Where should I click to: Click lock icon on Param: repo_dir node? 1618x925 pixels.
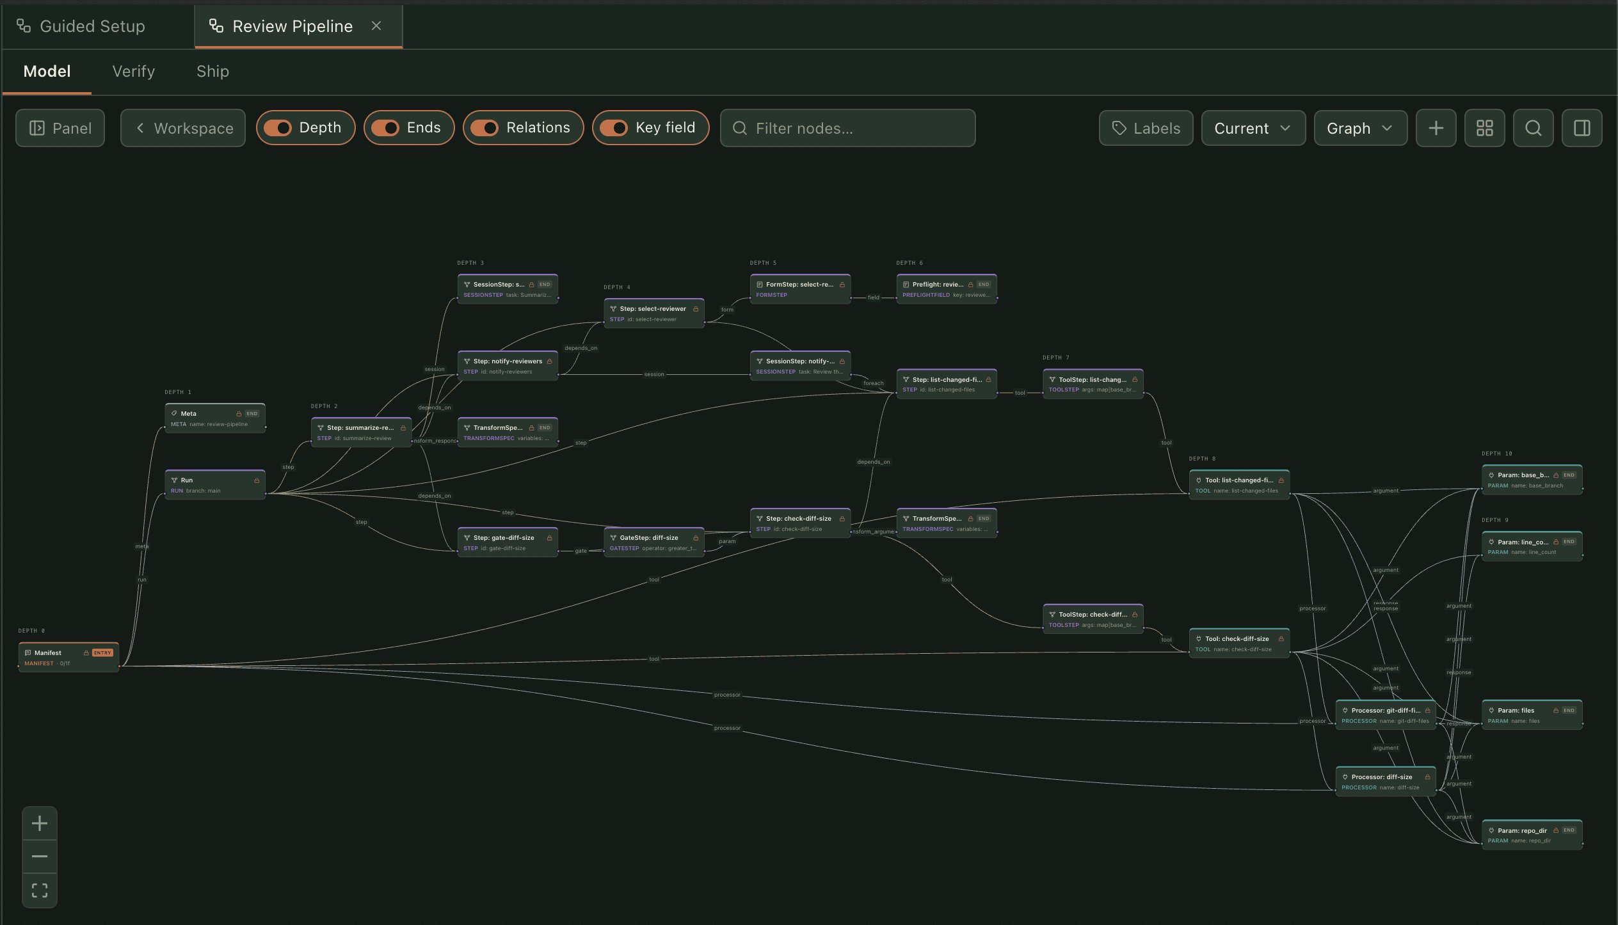pos(1556,831)
